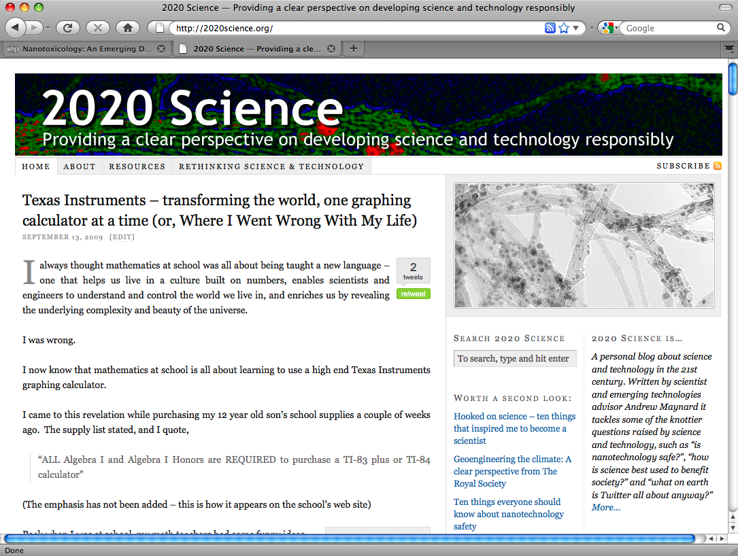Click the green retweet button
The height and width of the screenshot is (556, 738).
click(414, 294)
